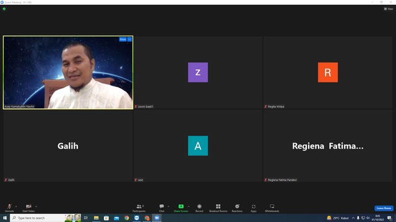Click the Aziz name label

point(140,180)
